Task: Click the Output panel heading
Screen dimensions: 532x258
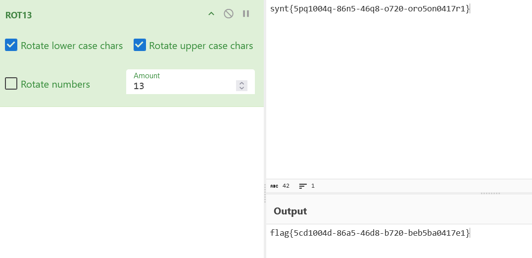Action: [x=290, y=211]
